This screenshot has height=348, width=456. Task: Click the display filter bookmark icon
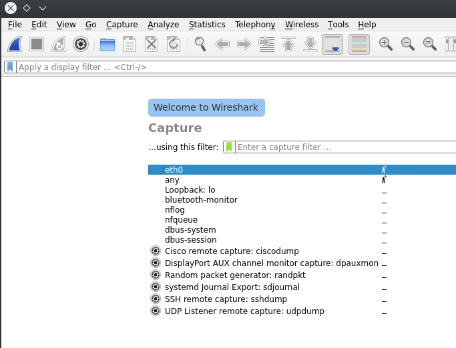10,67
